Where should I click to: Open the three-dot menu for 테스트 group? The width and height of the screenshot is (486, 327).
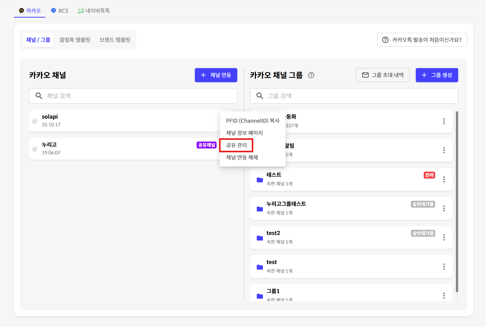pos(444,179)
